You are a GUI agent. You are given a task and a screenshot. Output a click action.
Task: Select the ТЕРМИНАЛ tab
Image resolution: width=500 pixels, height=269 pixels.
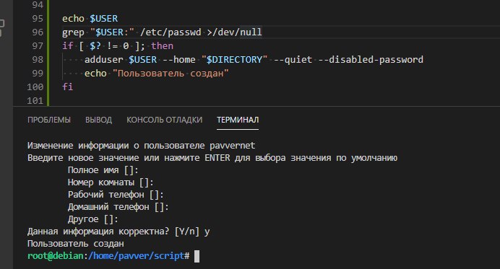[x=238, y=120]
